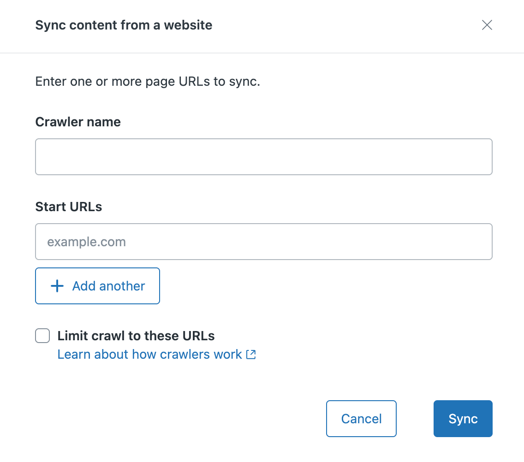Click the plus icon beside Add another
This screenshot has height=462, width=524.
pos(57,286)
